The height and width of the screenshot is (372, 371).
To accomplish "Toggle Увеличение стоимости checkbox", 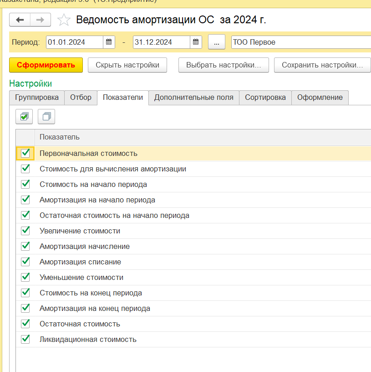I will (x=25, y=231).
